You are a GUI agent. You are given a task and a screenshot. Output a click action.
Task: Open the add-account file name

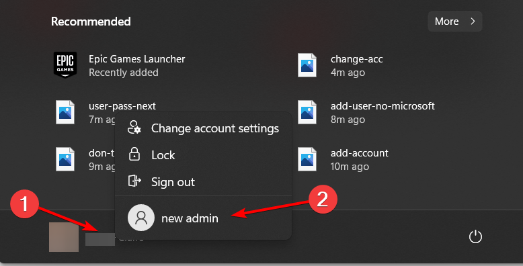pos(359,153)
